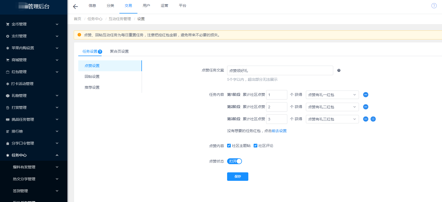442x202 pixels.
Task: Open the help question-mark icon at top right
Action: pos(434,6)
